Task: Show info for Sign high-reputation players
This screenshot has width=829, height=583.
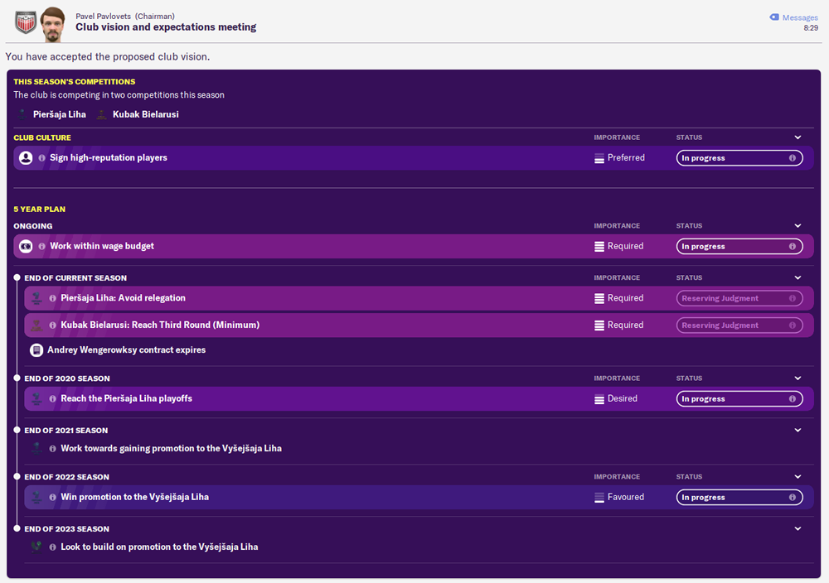Action: pos(41,158)
